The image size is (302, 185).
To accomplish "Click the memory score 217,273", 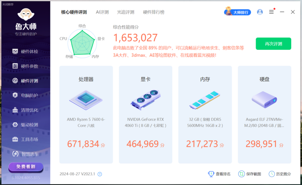I will 202,144.
